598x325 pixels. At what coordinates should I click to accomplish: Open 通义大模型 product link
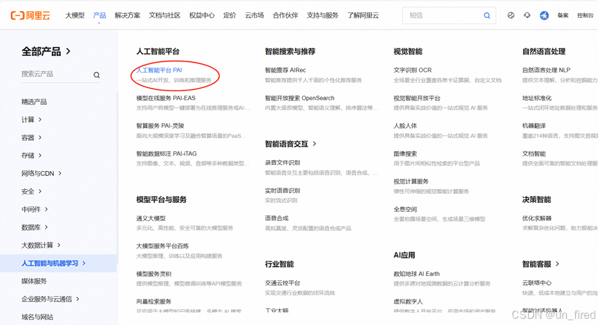[x=151, y=218]
